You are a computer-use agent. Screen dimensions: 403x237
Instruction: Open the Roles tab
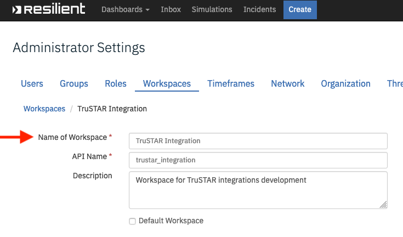115,83
